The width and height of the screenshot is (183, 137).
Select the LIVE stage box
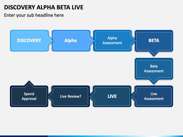coord(110,96)
